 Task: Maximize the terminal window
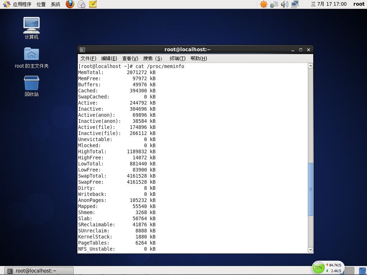click(x=301, y=50)
